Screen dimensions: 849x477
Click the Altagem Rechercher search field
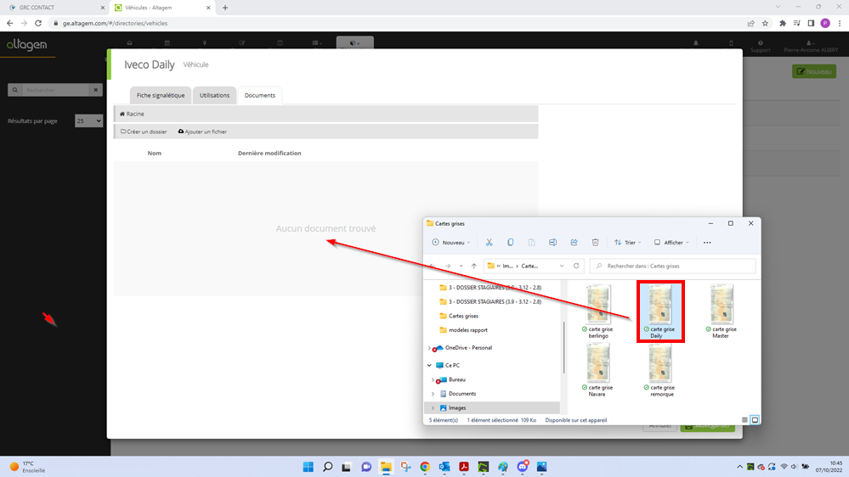[x=54, y=90]
